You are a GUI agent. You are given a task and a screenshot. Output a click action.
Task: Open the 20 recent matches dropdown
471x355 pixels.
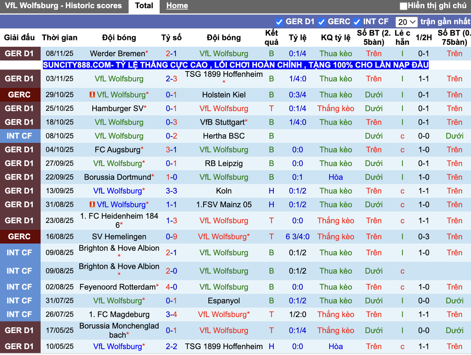coord(407,22)
